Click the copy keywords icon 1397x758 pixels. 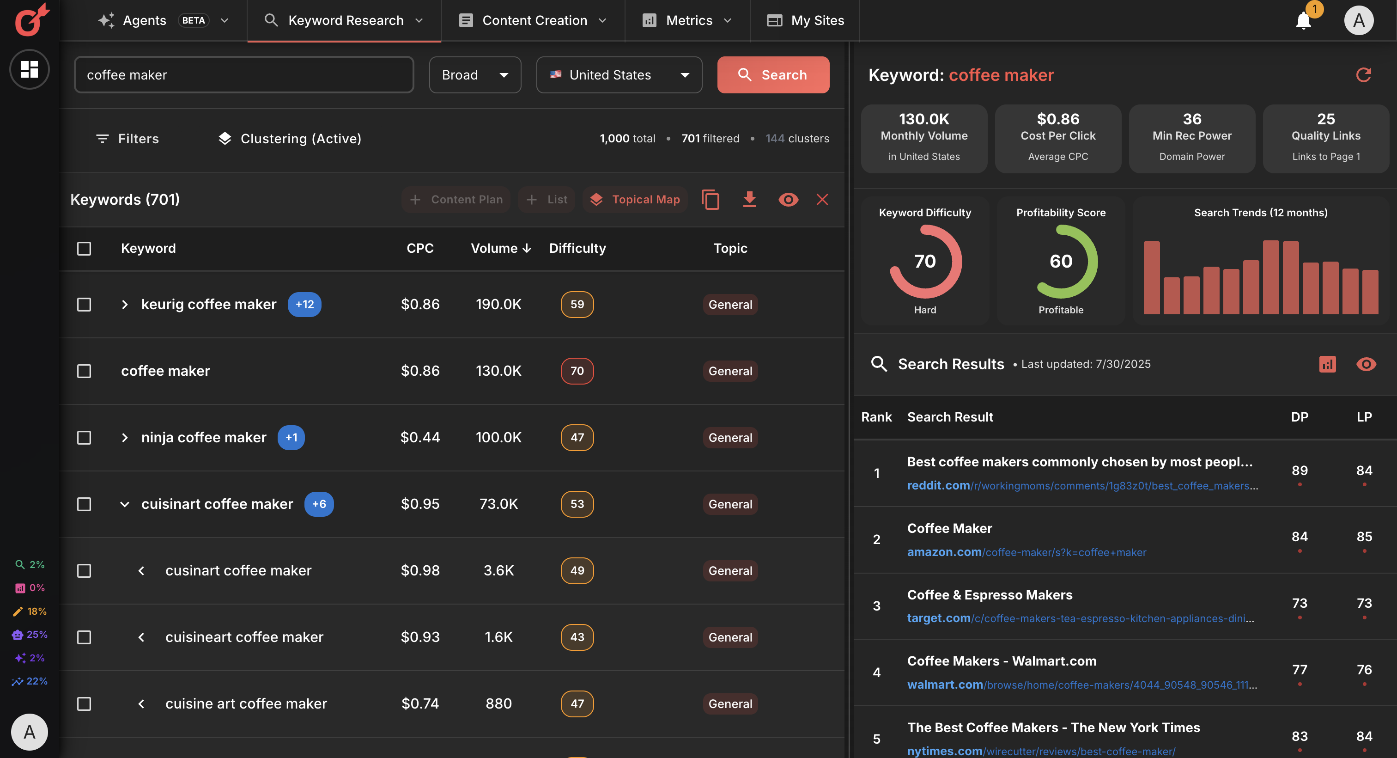pos(710,200)
